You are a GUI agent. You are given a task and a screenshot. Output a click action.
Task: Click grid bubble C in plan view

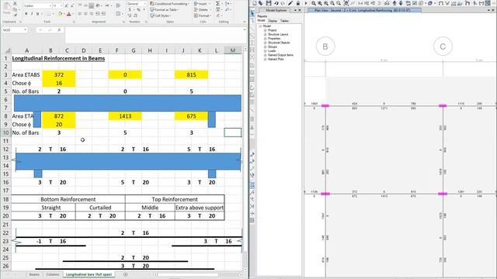point(443,46)
